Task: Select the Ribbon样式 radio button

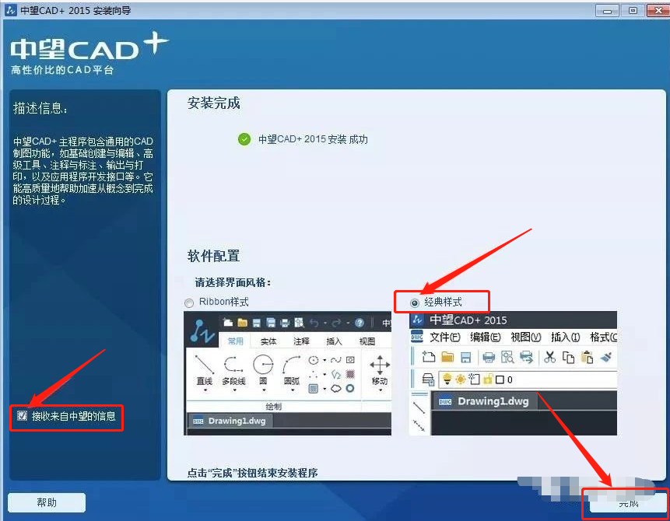Action: pos(189,302)
